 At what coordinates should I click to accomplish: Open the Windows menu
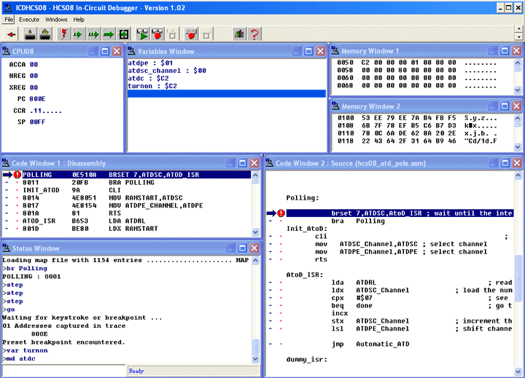tap(56, 20)
